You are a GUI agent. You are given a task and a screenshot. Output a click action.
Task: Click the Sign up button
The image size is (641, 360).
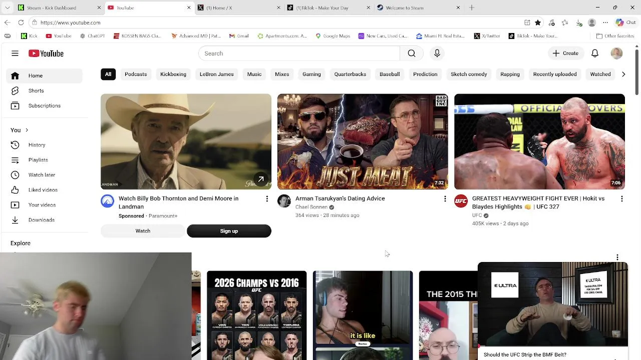click(229, 231)
